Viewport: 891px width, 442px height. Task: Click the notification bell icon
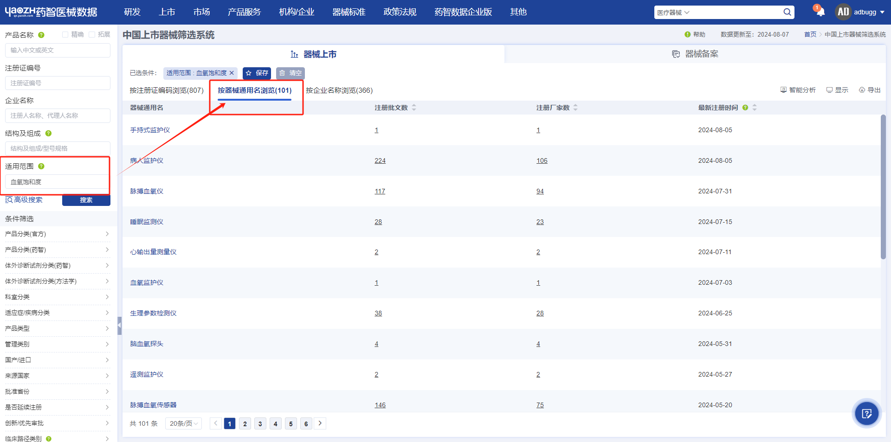pyautogui.click(x=820, y=12)
